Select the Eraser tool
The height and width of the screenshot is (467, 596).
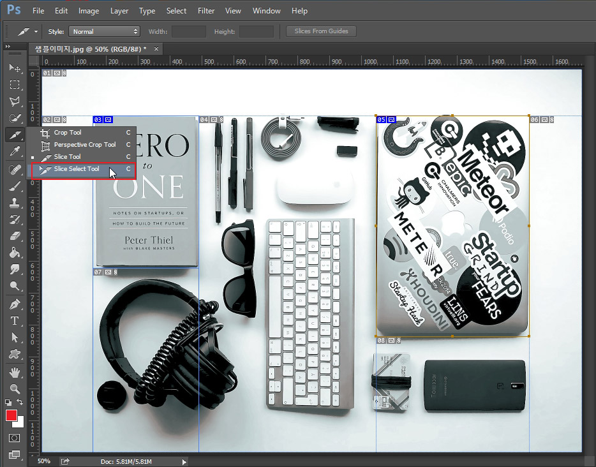[15, 236]
